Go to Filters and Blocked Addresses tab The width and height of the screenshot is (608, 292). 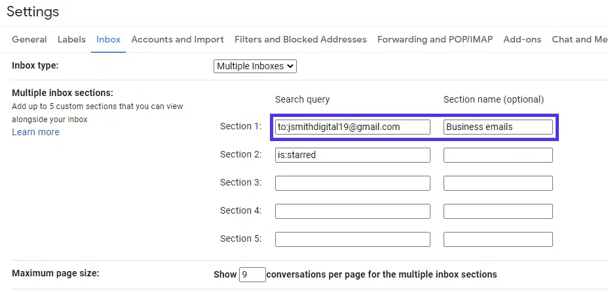[x=301, y=39]
